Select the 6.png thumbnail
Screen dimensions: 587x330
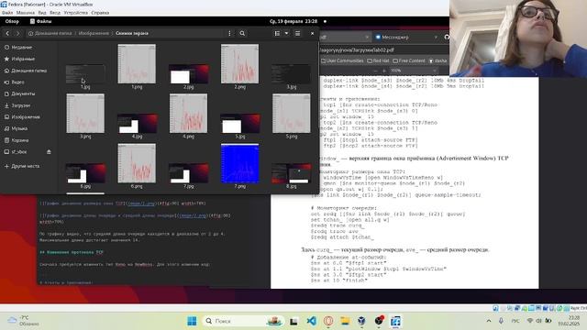tap(137, 163)
